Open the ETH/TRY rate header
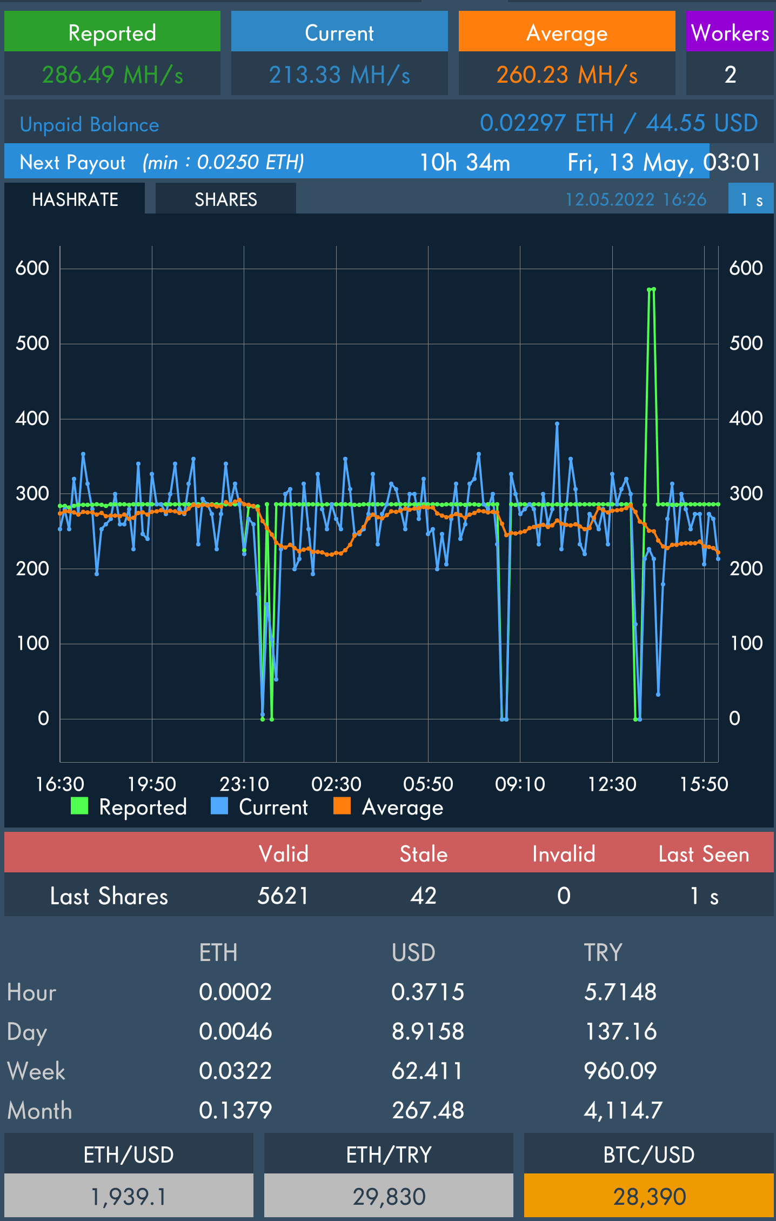The width and height of the screenshot is (776, 1221). (389, 1155)
